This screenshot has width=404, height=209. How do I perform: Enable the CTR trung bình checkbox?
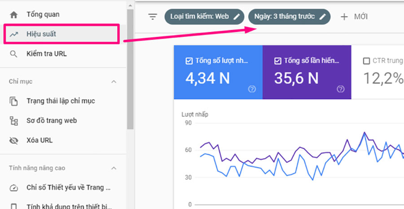[366, 61]
